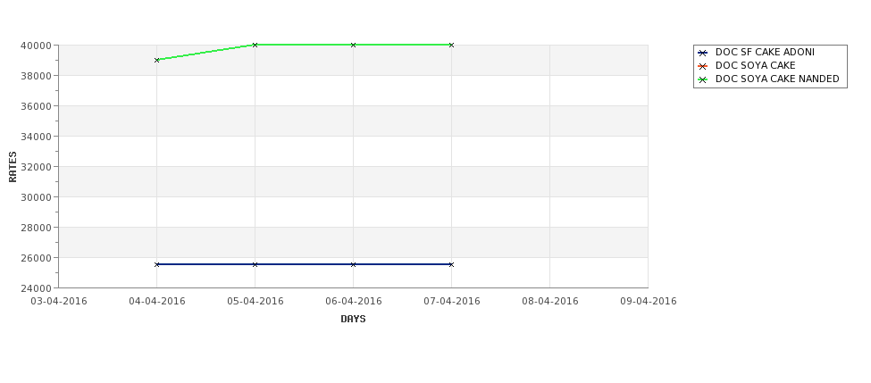
Task: Click the DOC SOYA CAKE legend marker
Action: 703,66
